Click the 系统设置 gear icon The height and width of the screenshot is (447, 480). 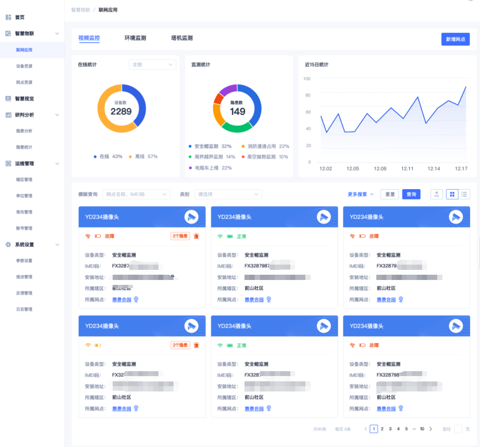coord(8,245)
